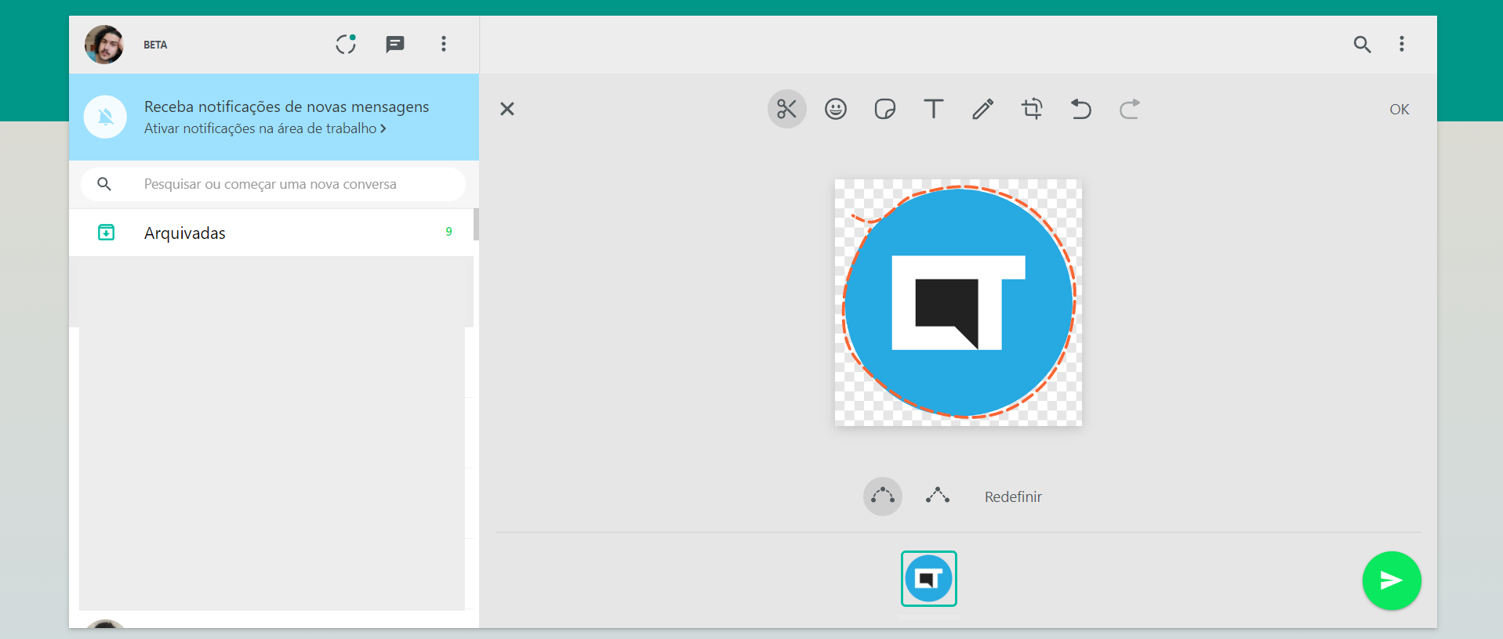The height and width of the screenshot is (639, 1503).
Task: Open the Status updates icon
Action: click(346, 44)
